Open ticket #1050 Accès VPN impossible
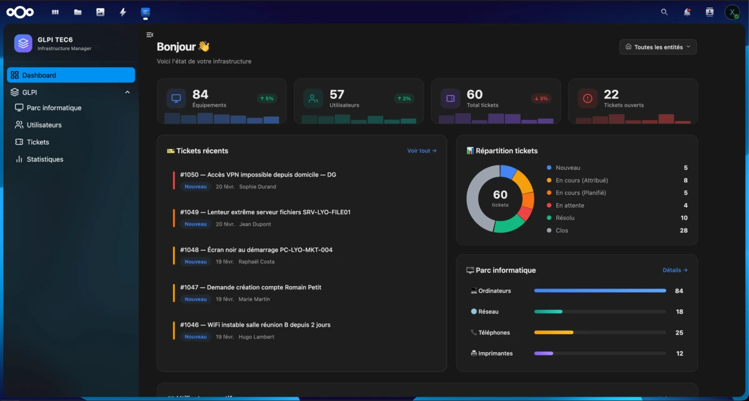 coord(258,175)
